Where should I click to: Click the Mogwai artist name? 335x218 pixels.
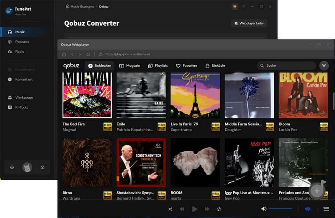click(69, 130)
